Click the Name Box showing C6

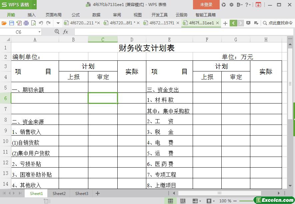(19, 32)
